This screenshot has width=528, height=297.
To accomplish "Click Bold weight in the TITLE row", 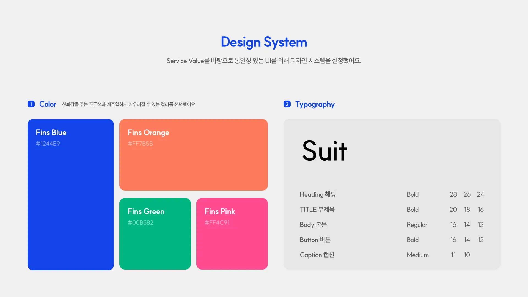I will tap(413, 210).
